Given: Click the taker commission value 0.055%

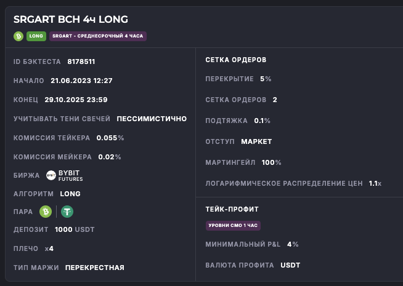Looking at the screenshot, I should (x=110, y=138).
